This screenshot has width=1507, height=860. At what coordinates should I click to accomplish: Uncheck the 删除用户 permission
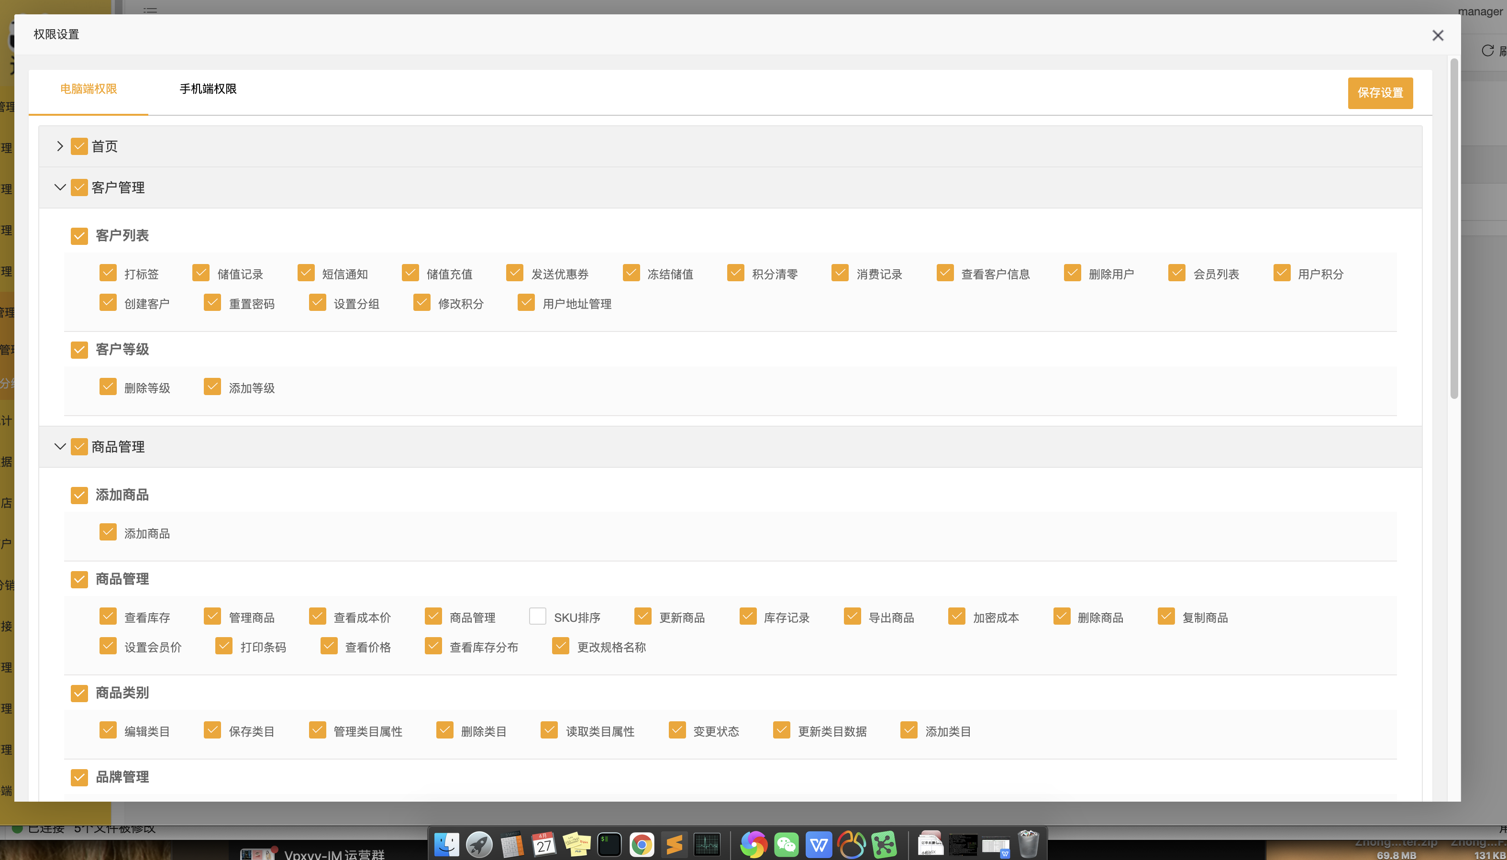coord(1072,273)
